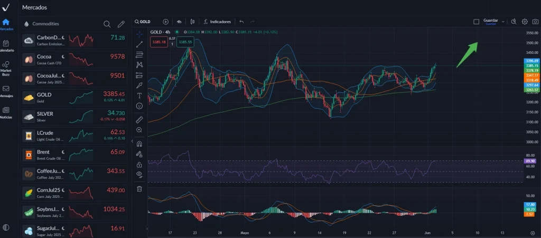Open the pattern drawing tools
The image size is (541, 238).
tap(139, 65)
